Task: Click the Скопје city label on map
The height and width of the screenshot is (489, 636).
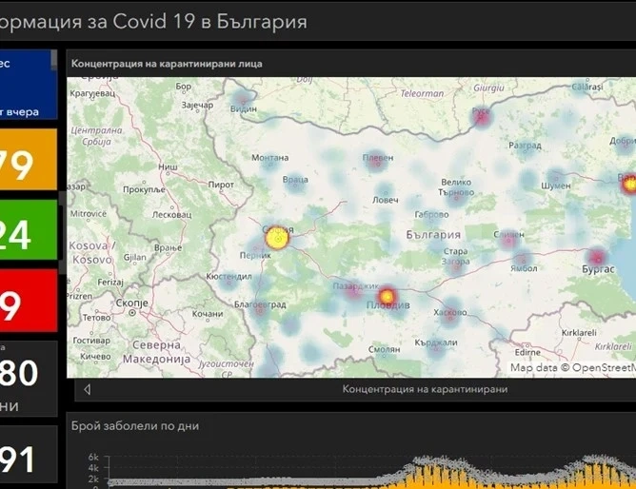Action: tap(131, 303)
